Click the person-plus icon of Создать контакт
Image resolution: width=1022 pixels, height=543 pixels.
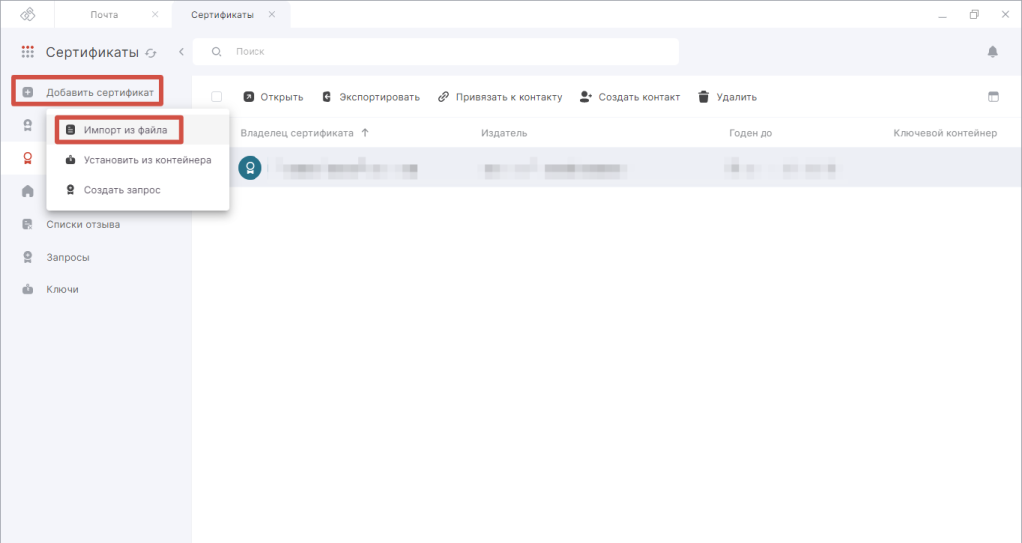pos(585,97)
